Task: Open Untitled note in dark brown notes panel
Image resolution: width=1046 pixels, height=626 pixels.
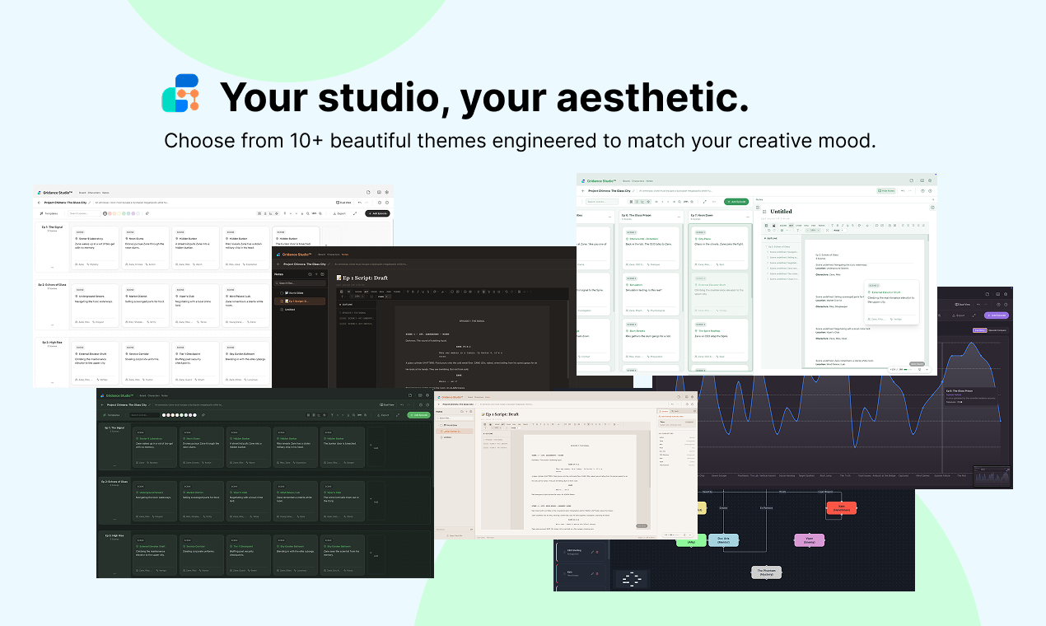Action: tap(290, 310)
